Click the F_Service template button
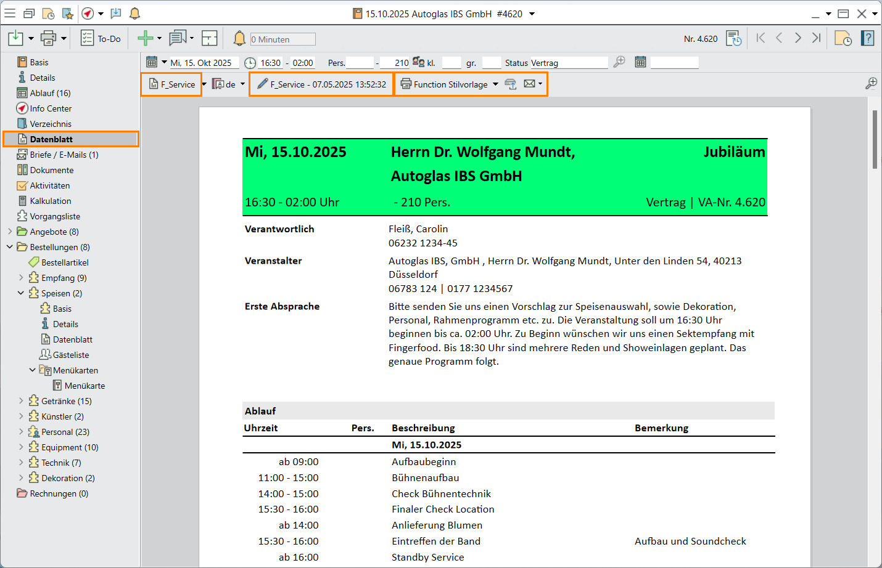The height and width of the screenshot is (568, 882). tap(172, 84)
